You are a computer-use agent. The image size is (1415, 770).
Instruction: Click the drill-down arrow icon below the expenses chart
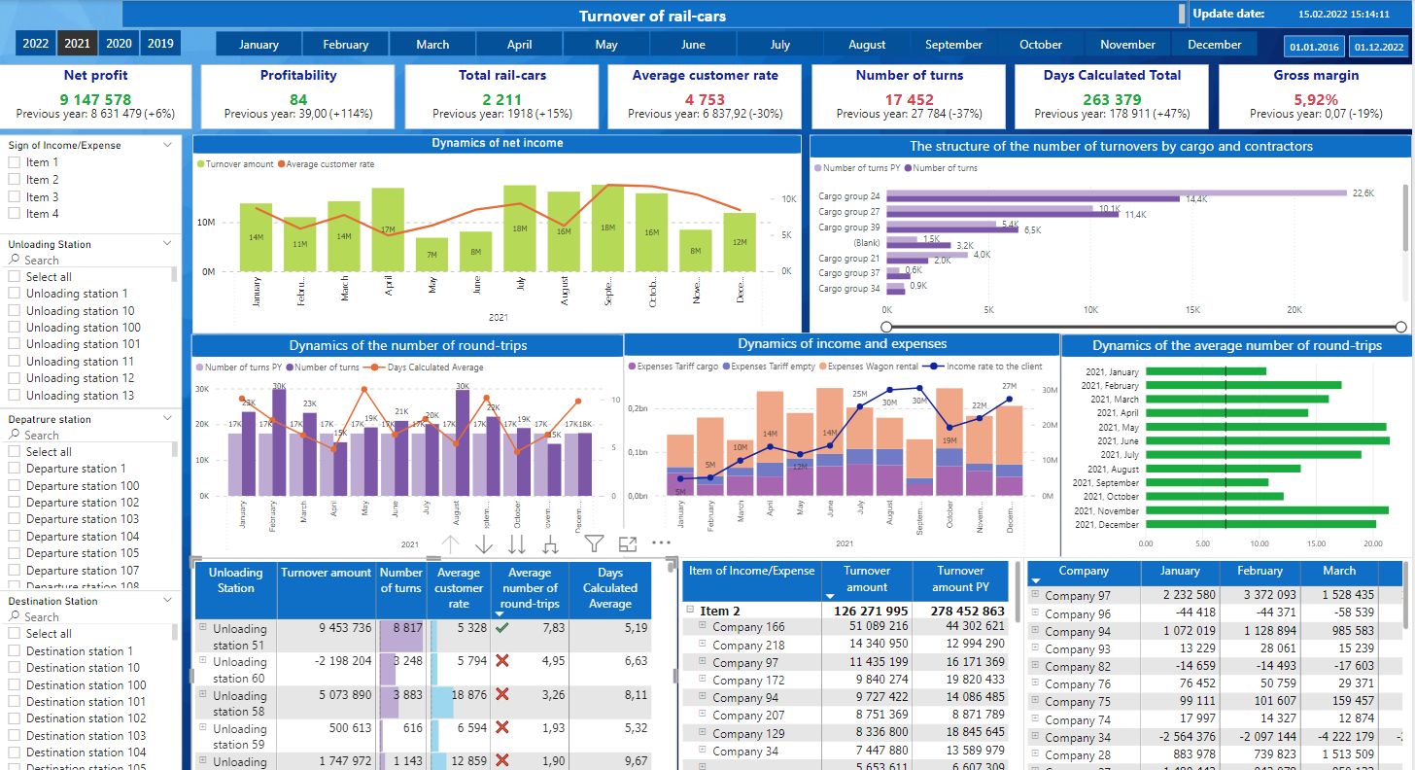pyautogui.click(x=483, y=546)
